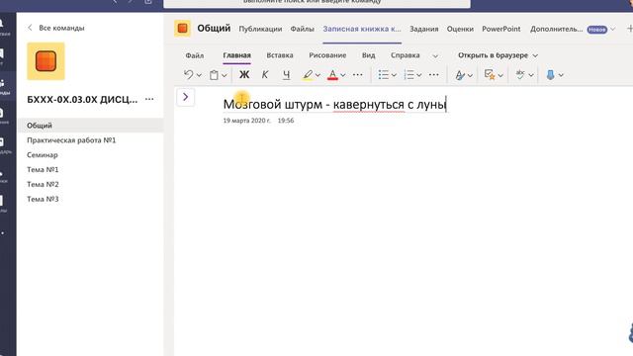Screen dimensions: 633x356
Task: Open the Файлы channel tab
Action: [x=303, y=29]
